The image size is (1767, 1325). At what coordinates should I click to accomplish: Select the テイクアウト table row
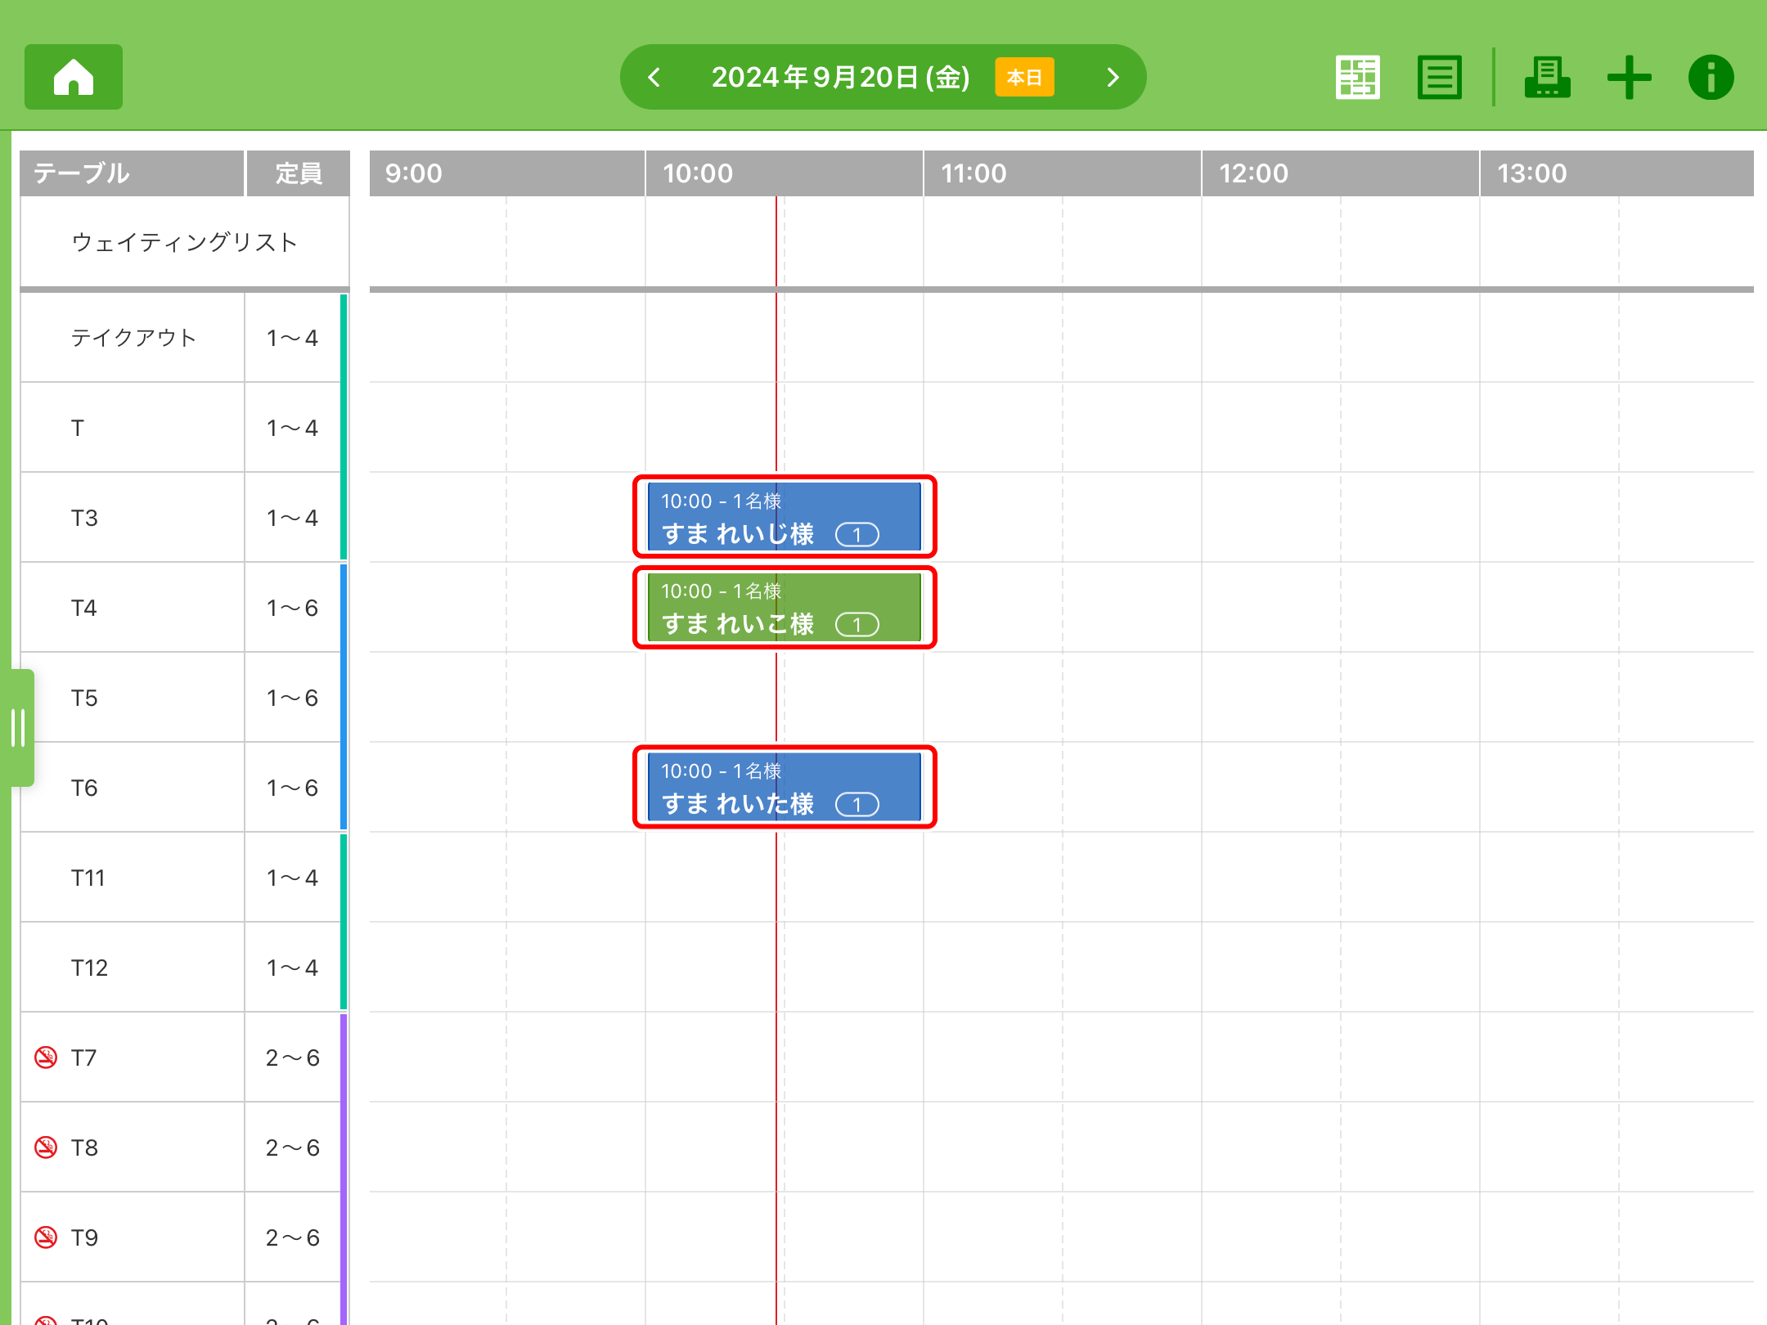coord(133,338)
